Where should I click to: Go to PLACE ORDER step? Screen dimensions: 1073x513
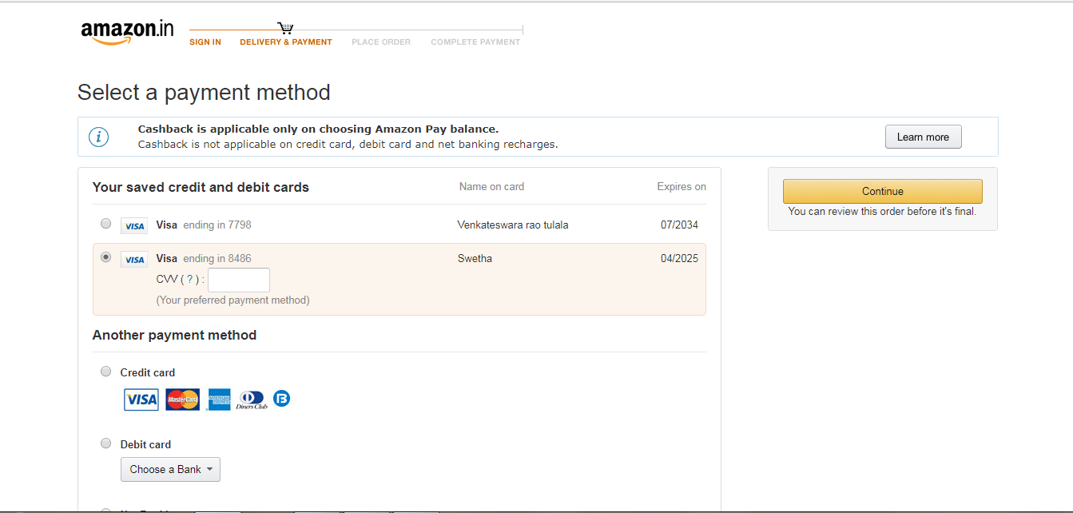click(x=381, y=42)
